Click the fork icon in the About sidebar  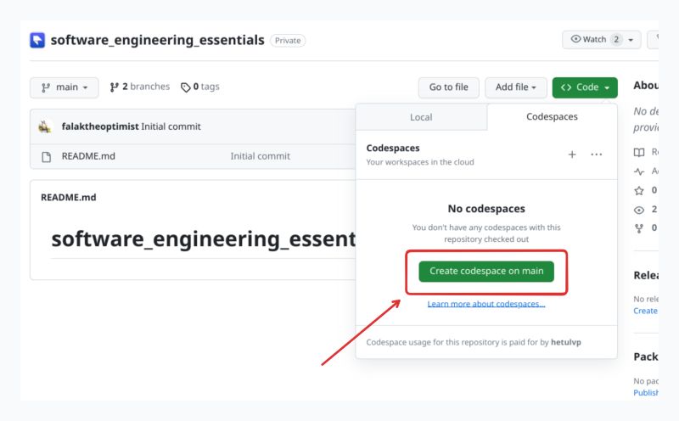click(639, 227)
